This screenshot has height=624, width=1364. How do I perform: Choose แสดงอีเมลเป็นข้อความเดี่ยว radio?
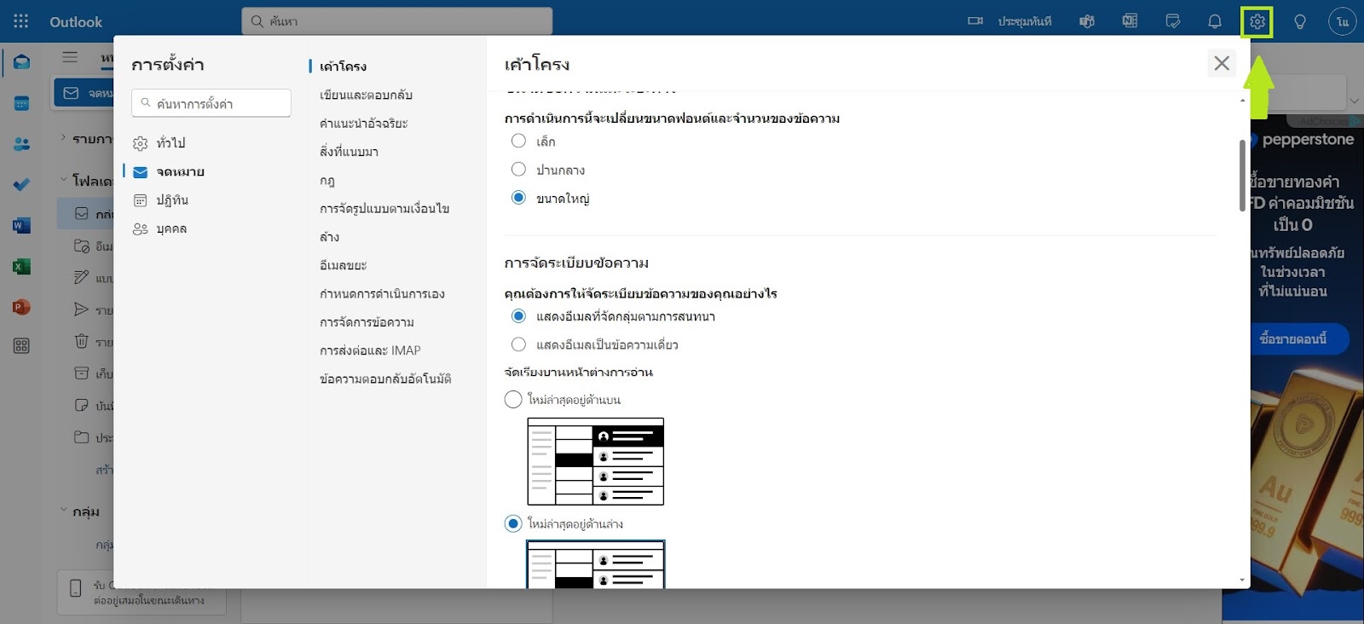(x=518, y=344)
